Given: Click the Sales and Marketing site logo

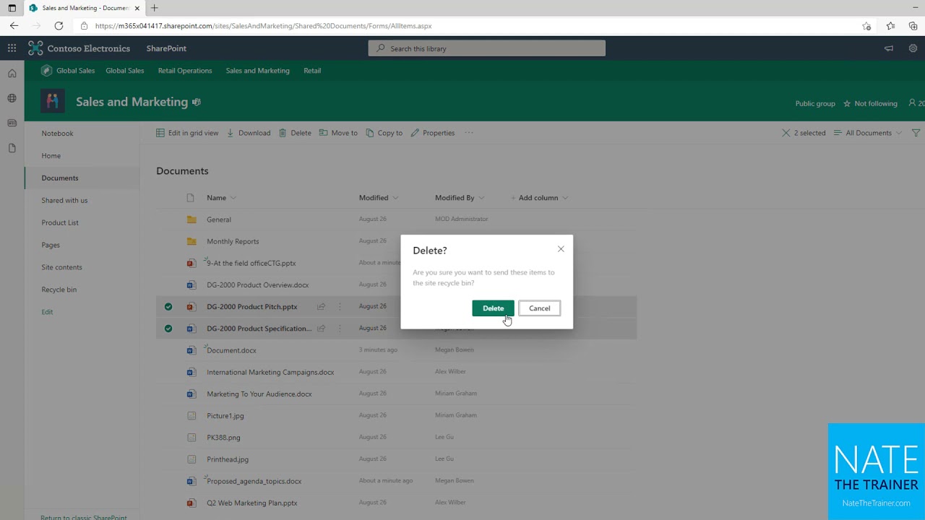Looking at the screenshot, I should [x=53, y=102].
